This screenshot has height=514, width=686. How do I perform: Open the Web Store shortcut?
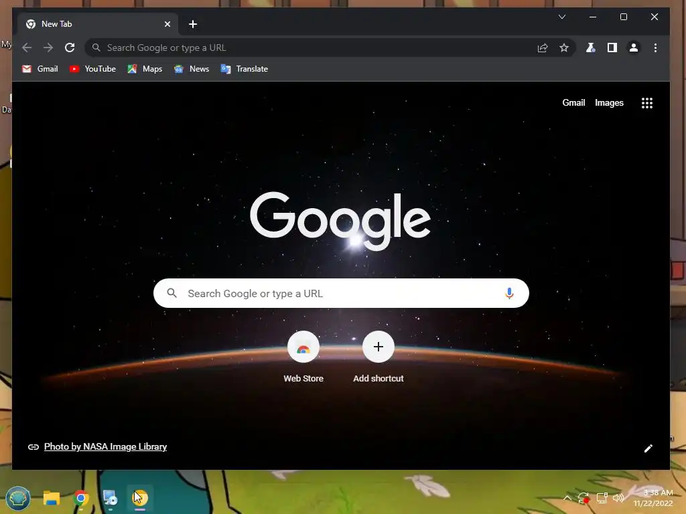pyautogui.click(x=303, y=357)
